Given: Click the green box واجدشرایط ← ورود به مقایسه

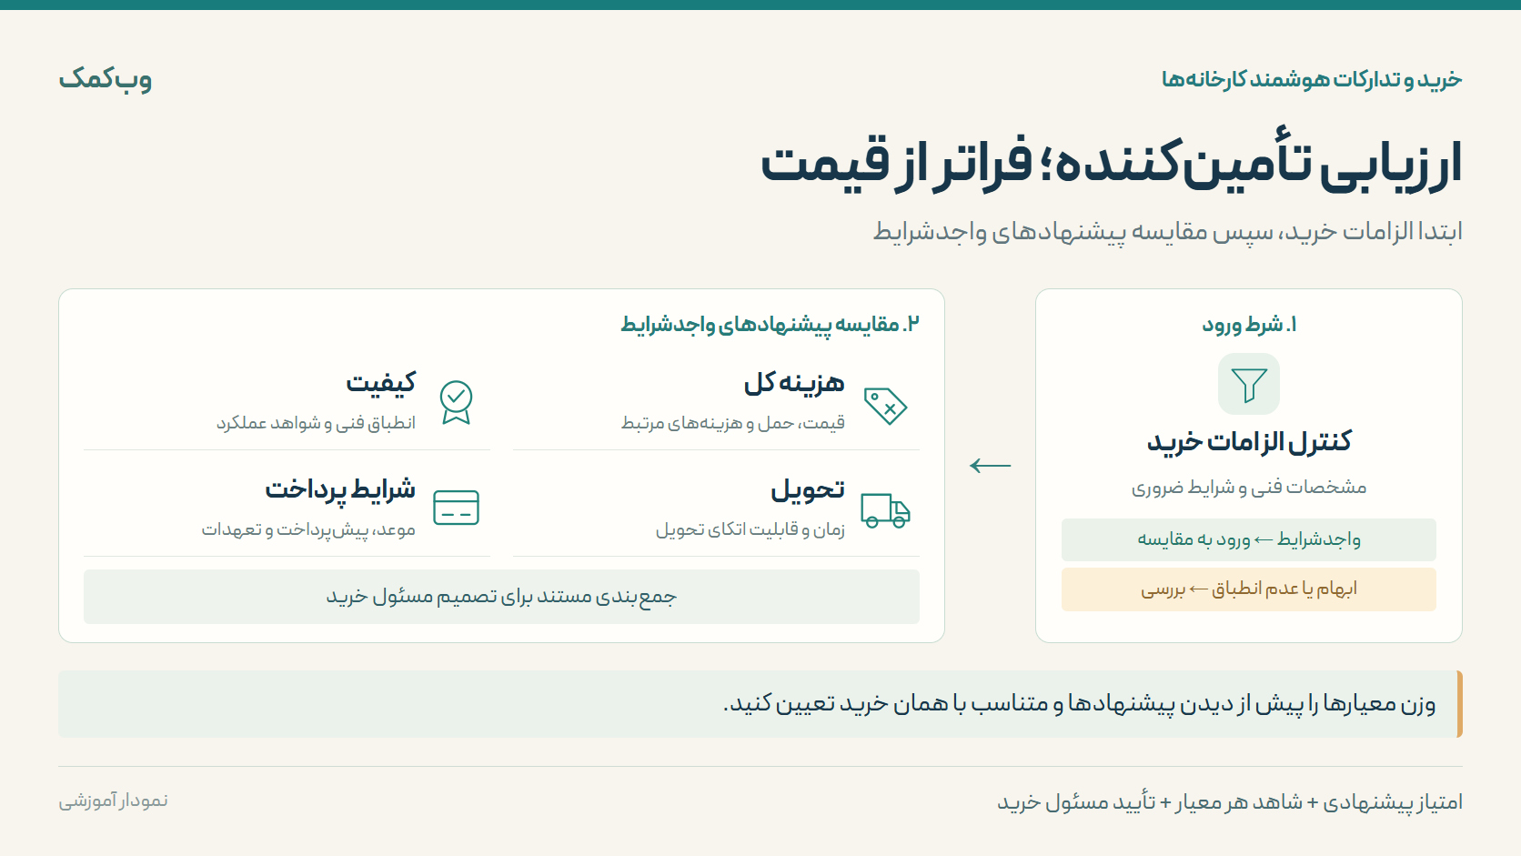Looking at the screenshot, I should [1249, 539].
